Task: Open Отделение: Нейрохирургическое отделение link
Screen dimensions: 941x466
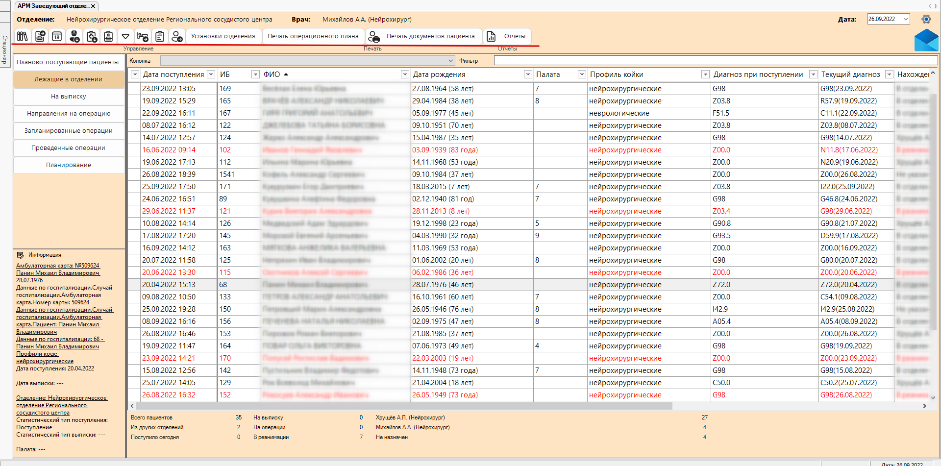Action: coord(61,405)
